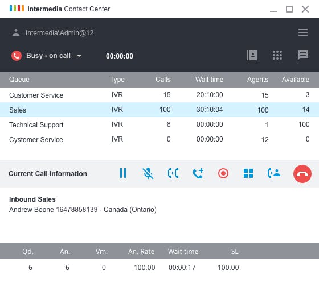Hang up with the red end-call button

coord(302,174)
